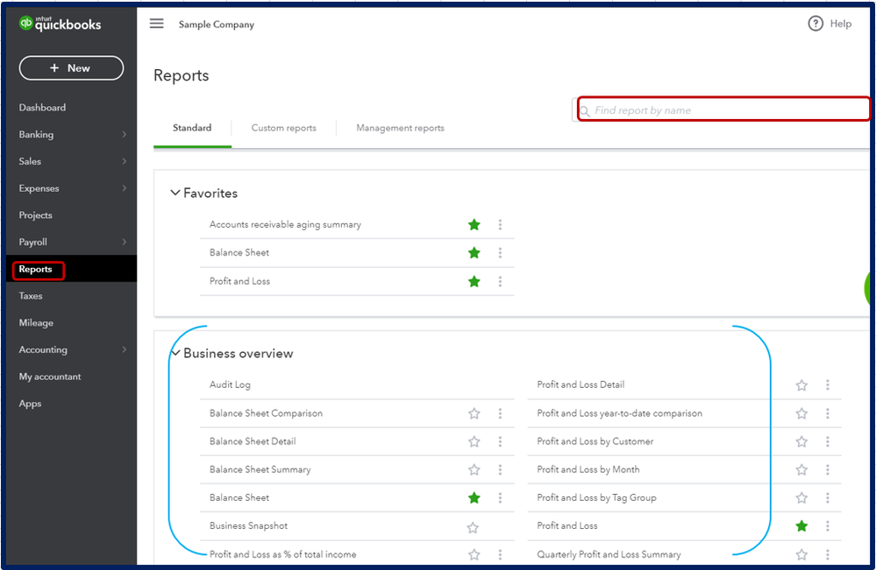Favorite Profit and Loss by Customer report
The image size is (876, 570).
[801, 441]
